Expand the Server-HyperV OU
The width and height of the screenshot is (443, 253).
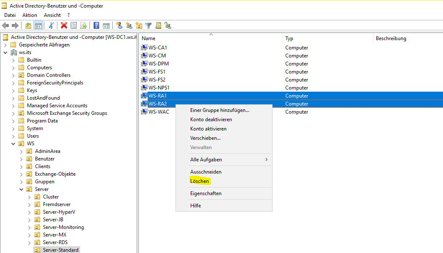tap(30, 212)
